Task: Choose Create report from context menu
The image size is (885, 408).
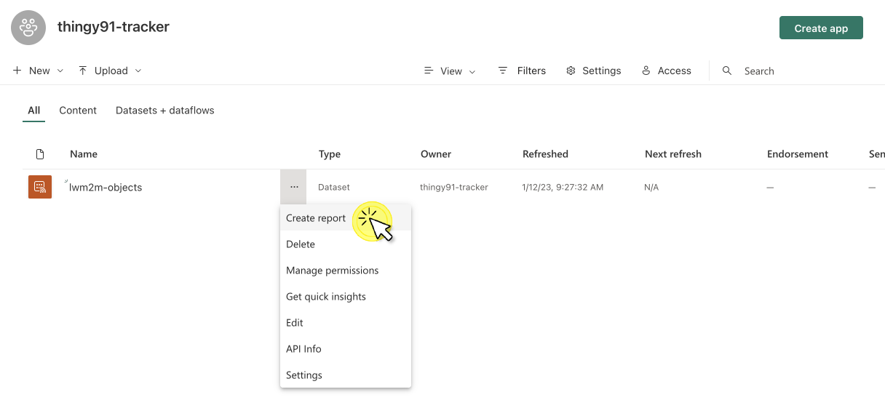Action: [346, 218]
